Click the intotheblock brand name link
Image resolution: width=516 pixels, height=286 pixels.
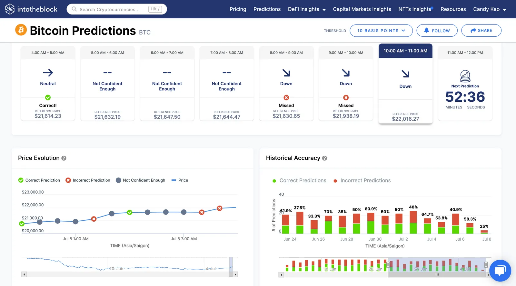pos(37,9)
